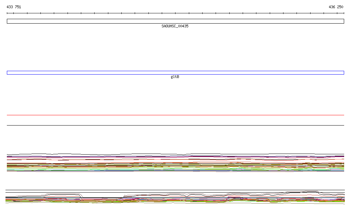Click the leftmost tick on the ruler
The height and width of the screenshot is (209, 351).
click(7, 13)
